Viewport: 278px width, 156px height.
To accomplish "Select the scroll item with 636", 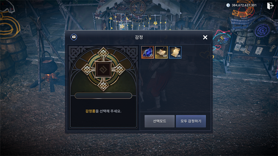I will [175, 52].
